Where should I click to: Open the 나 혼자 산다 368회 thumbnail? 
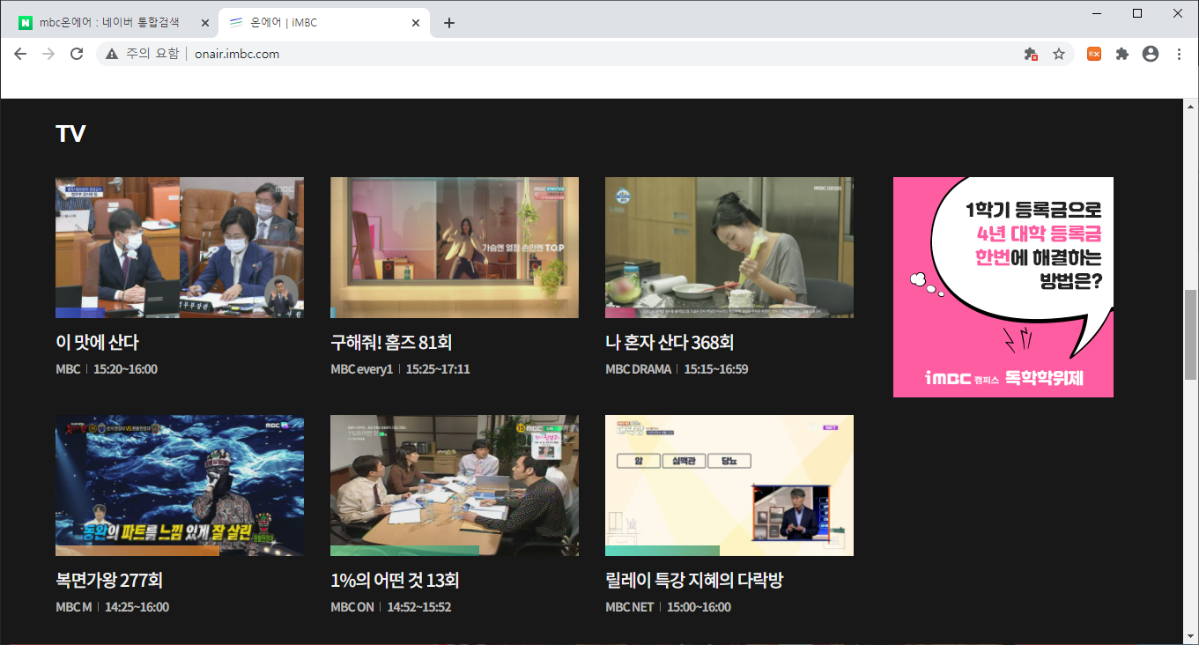click(x=729, y=248)
